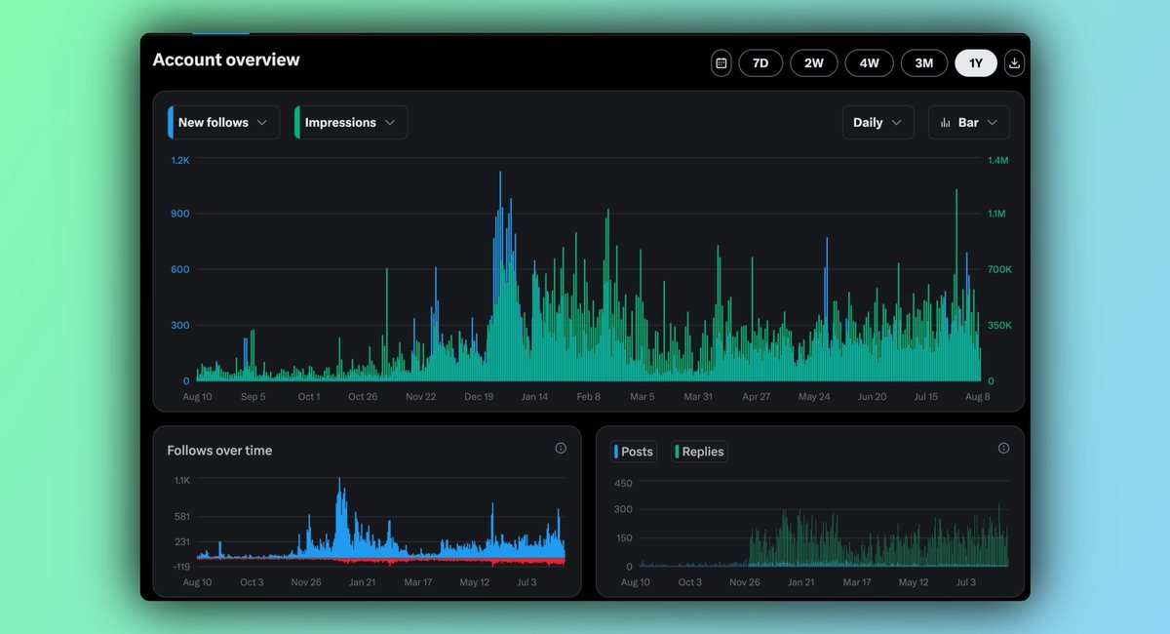Click the bar chart icon beside Bar
Viewport: 1170px width, 634px height.
click(945, 123)
